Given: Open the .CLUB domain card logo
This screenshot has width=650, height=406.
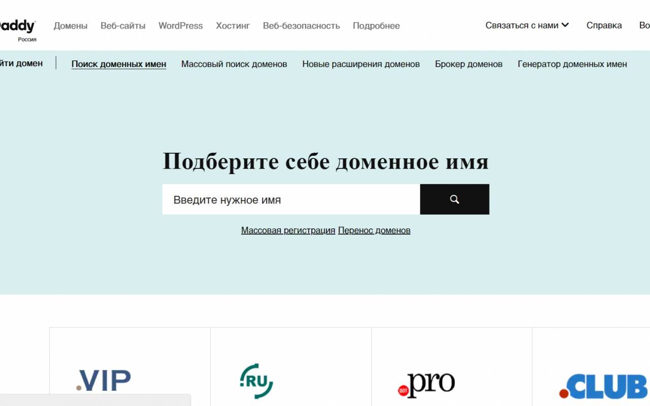Looking at the screenshot, I should coord(604,387).
